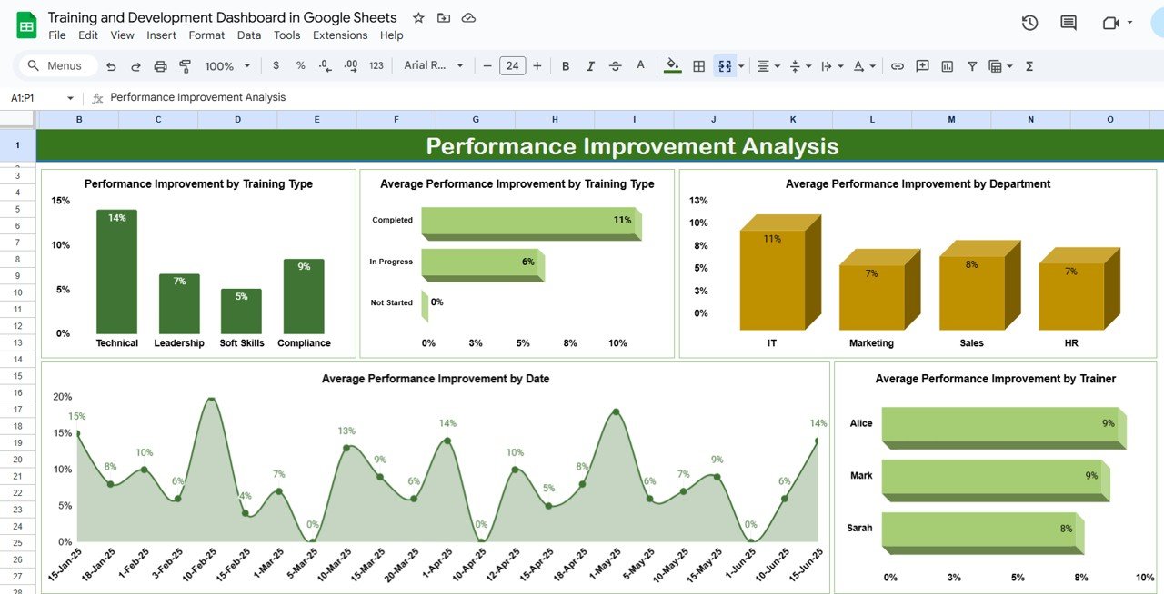Increase decimal places
Image resolution: width=1164 pixels, height=594 pixels.
click(x=350, y=66)
